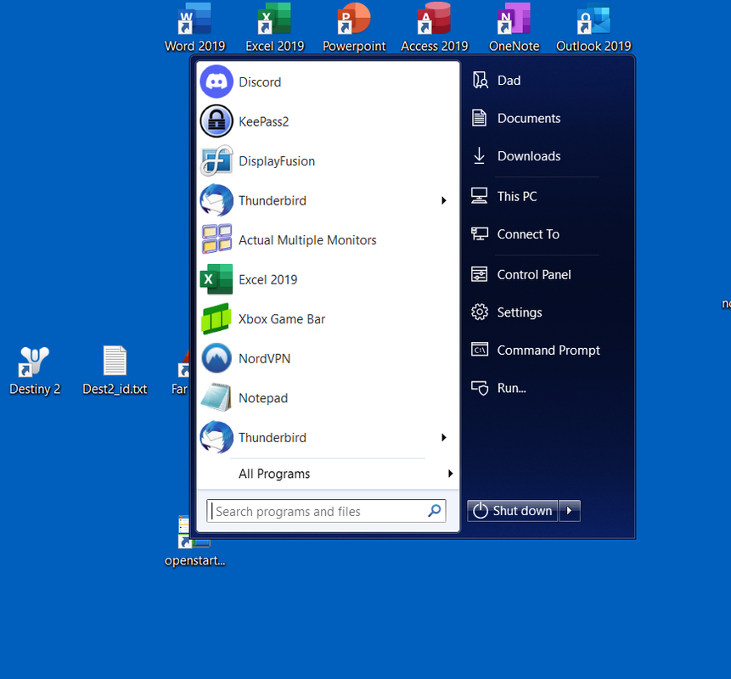731x679 pixels.
Task: Click the "Discord" program name
Action: [x=260, y=82]
